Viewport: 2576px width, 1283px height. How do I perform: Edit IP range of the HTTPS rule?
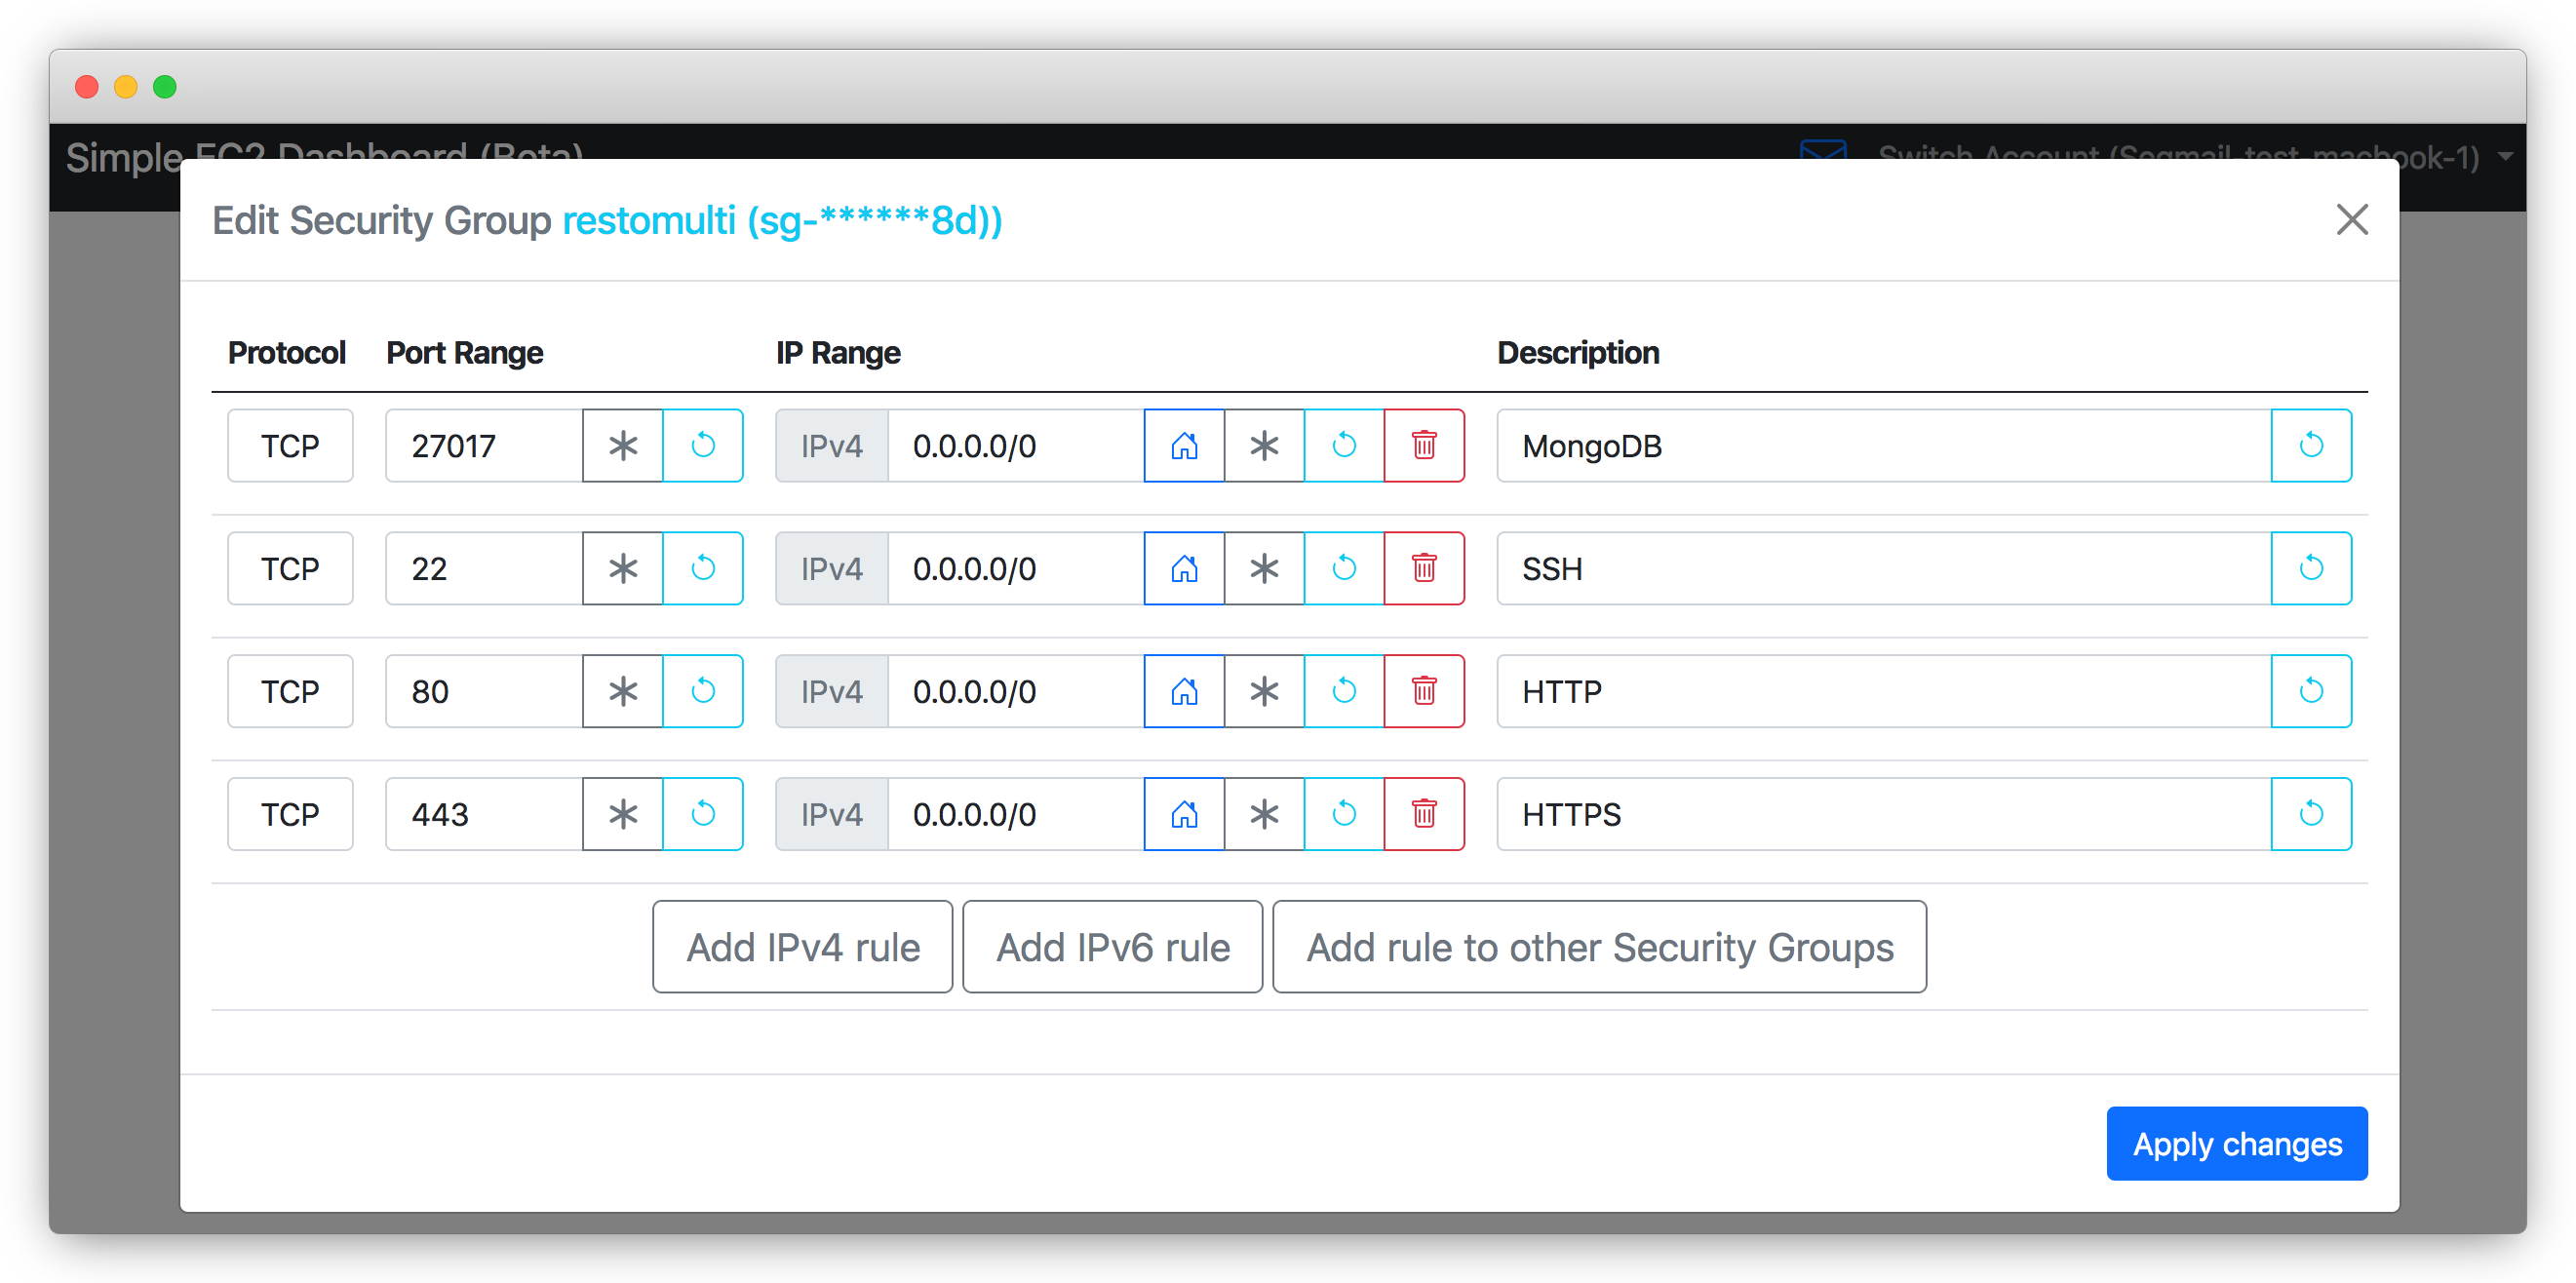1016,814
